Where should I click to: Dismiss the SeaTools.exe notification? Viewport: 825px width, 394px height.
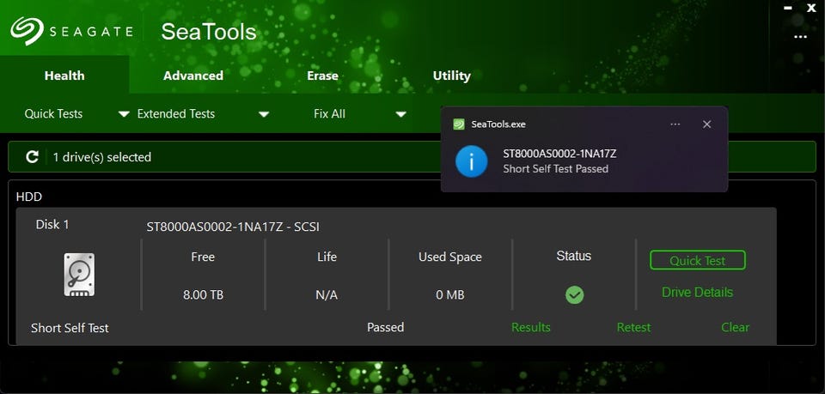[x=706, y=124]
